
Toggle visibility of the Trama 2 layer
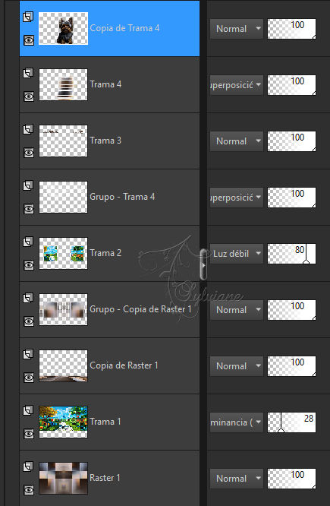[x=29, y=265]
